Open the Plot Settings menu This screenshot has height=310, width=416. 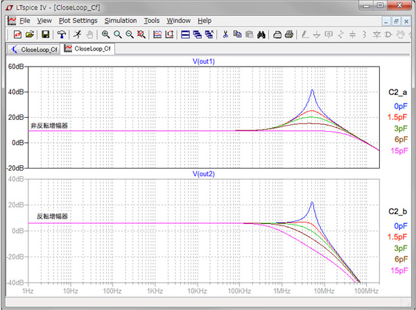(78, 21)
